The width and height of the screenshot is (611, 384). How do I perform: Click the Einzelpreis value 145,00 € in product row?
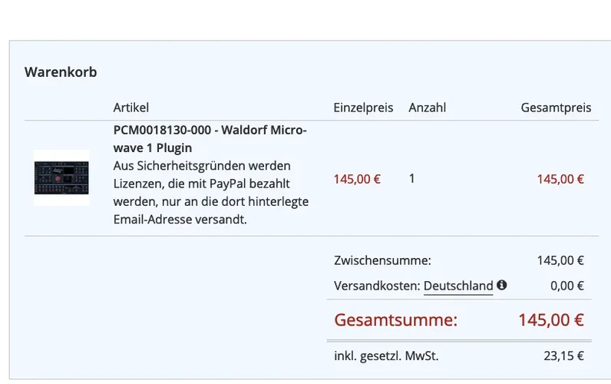357,179
